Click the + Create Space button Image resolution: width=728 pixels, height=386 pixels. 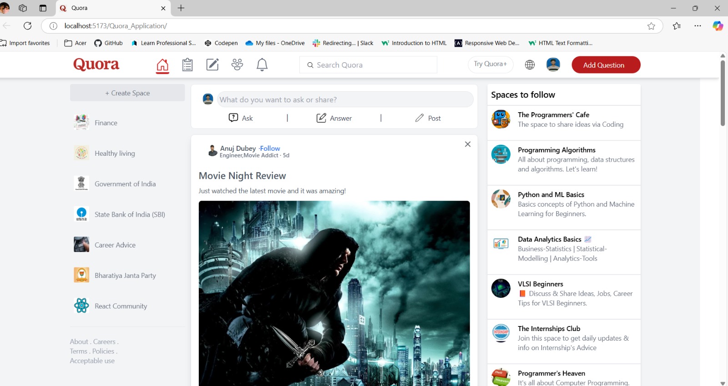pyautogui.click(x=127, y=93)
